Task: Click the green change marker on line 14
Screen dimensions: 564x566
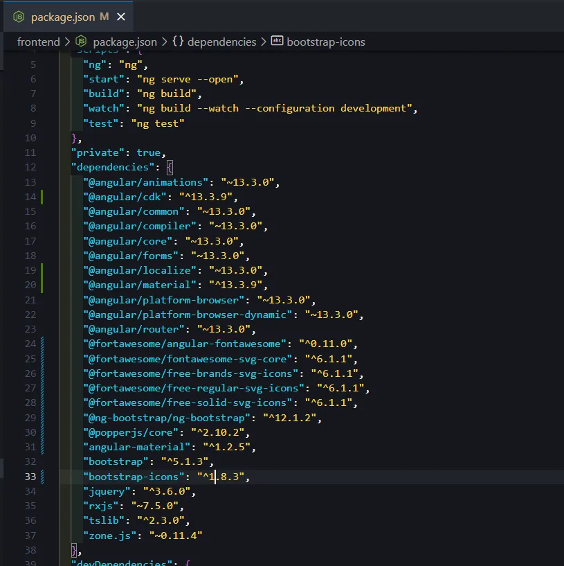Action: [x=42, y=197]
